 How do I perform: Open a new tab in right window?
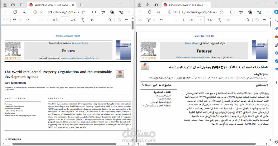tap(215, 5)
